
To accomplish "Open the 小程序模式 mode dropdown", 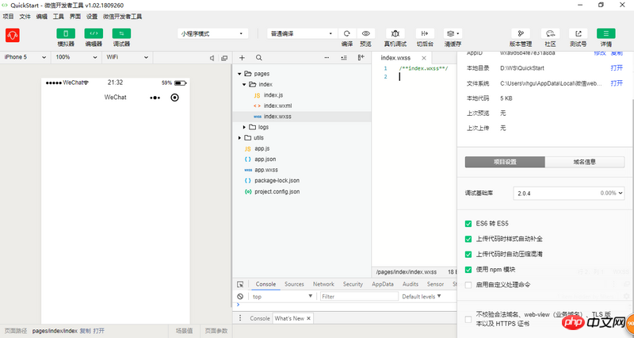I will (x=212, y=33).
